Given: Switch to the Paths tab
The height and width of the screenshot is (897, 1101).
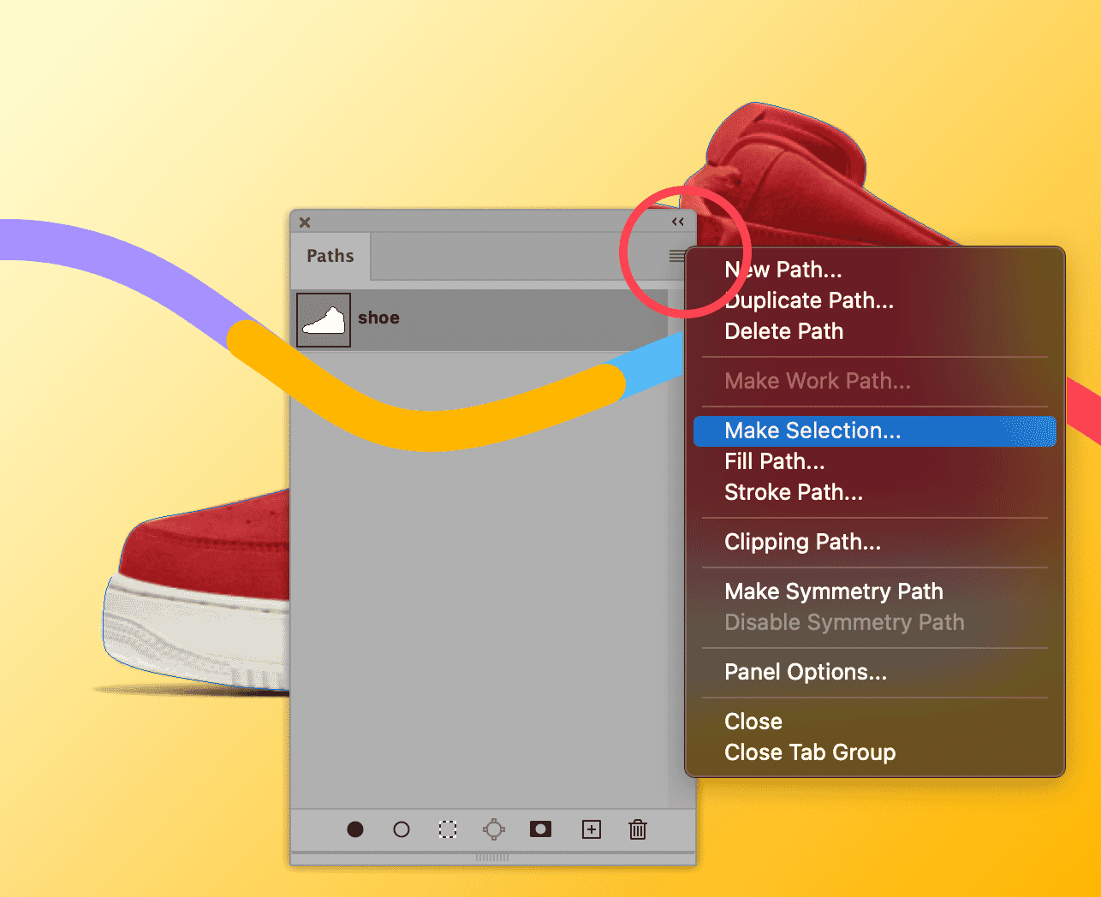Looking at the screenshot, I should pyautogui.click(x=330, y=256).
